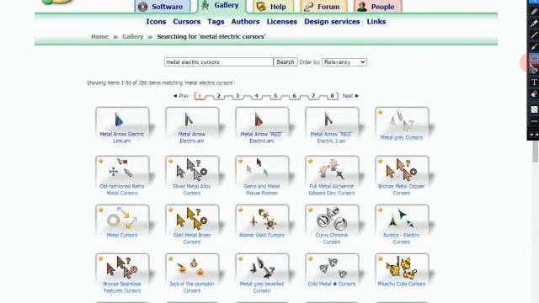Go to Tags section
Viewport: 539px width, 303px height.
coord(216,22)
